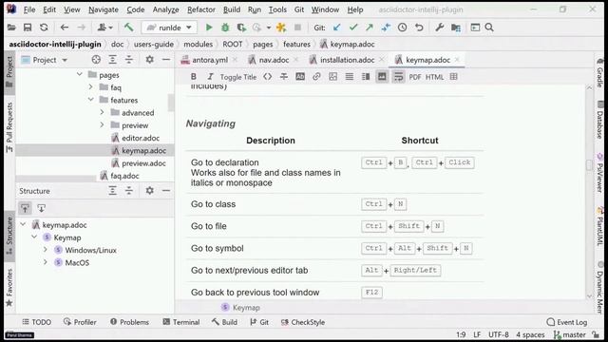This screenshot has width=608, height=342.
Task: Expand the preview folder
Action: (102, 124)
